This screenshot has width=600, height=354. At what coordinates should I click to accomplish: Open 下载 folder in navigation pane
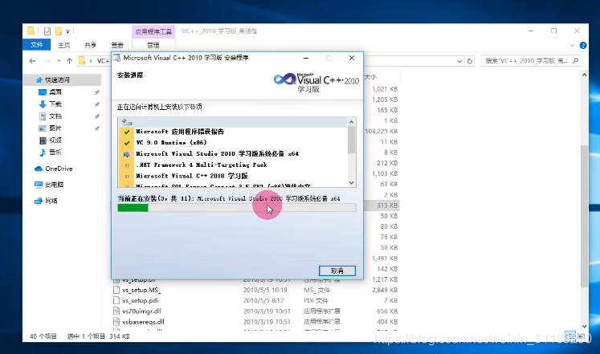point(55,104)
